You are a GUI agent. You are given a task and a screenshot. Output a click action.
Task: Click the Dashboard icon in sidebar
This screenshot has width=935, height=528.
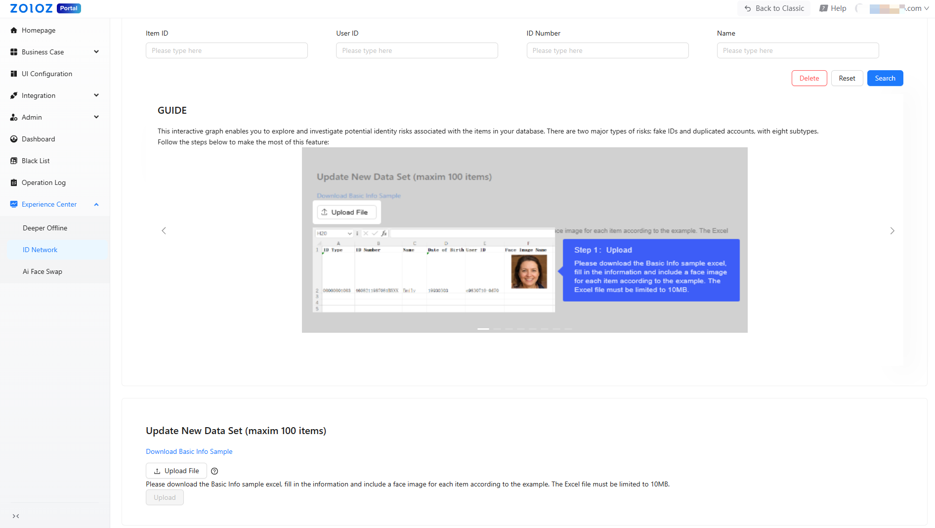point(14,139)
